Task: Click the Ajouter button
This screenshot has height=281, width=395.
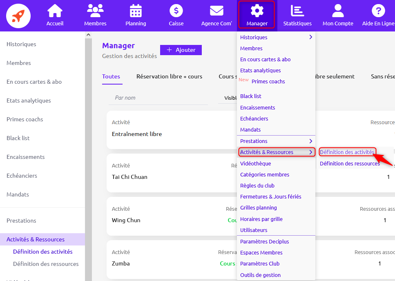Action: pos(181,50)
